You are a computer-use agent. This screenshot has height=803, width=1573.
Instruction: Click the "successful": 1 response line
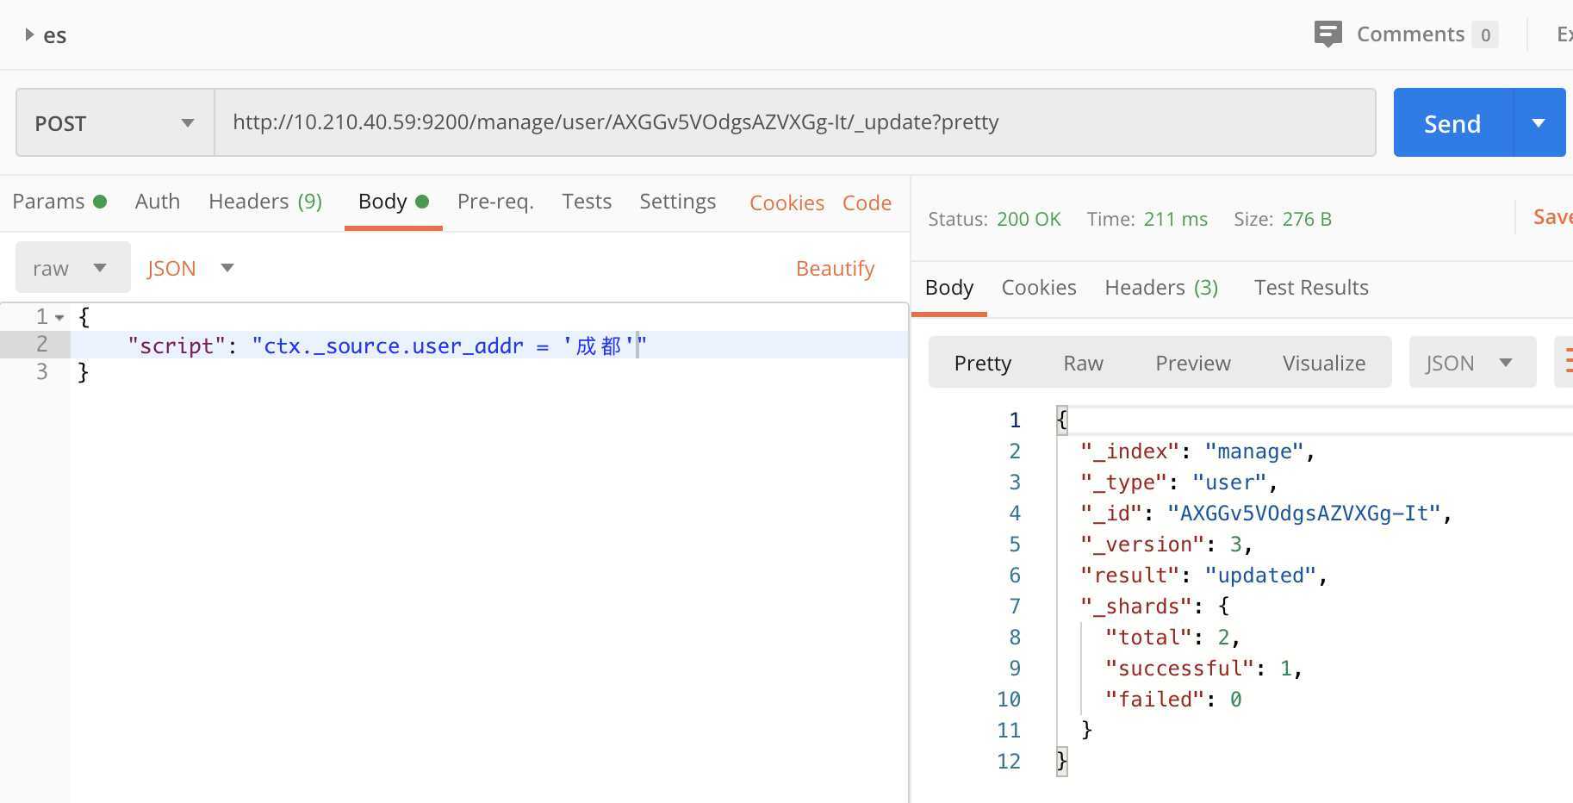point(1203,669)
